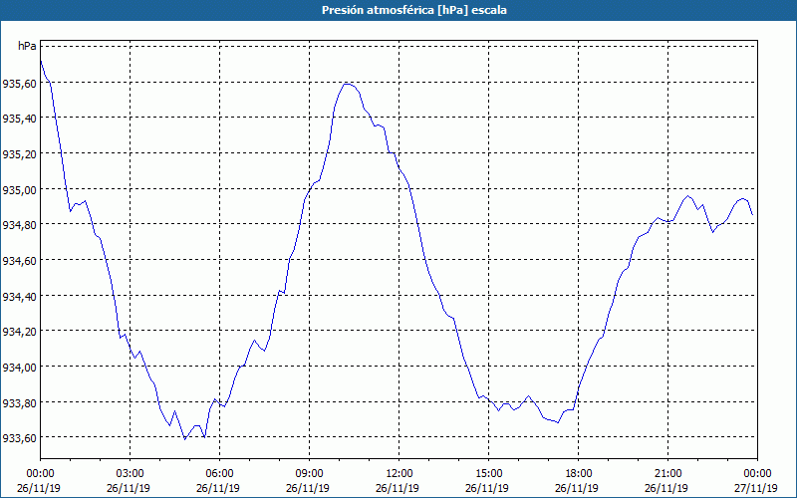Click the 26/11/19 date under 12:00

pyautogui.click(x=398, y=488)
